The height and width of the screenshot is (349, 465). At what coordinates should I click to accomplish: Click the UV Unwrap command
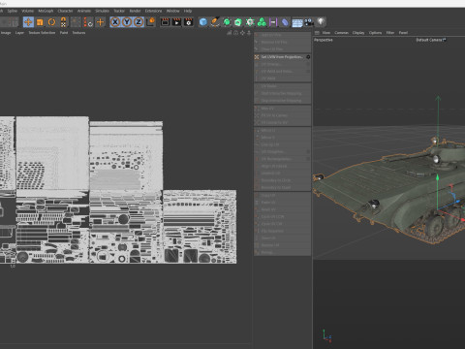pyautogui.click(x=282, y=64)
